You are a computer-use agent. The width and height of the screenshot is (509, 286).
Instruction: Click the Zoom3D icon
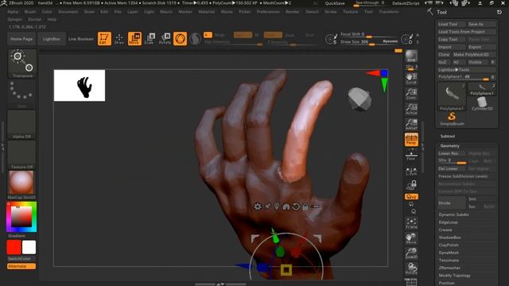coord(411,253)
